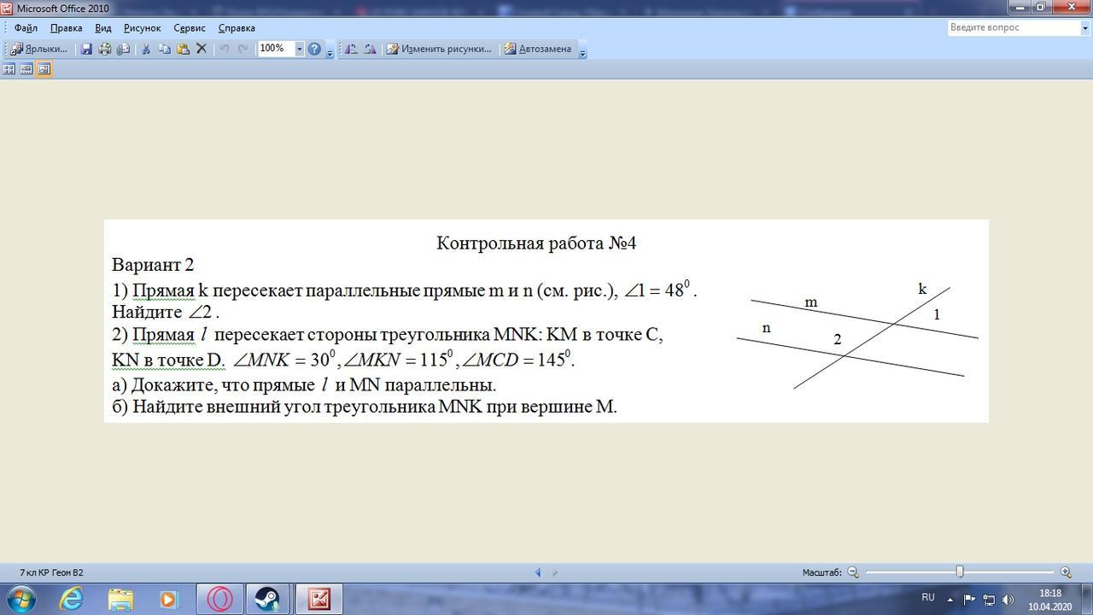The height and width of the screenshot is (615, 1093).
Task: Click the Автозамена auto-correct button
Action: coord(538,49)
